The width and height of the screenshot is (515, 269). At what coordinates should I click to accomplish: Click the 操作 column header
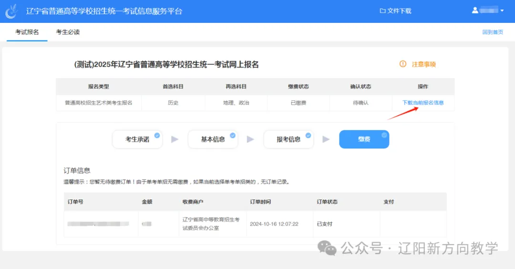click(423, 87)
